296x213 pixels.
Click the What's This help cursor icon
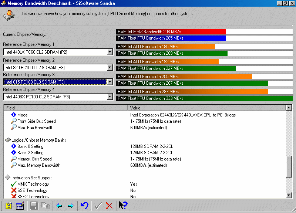point(123,205)
